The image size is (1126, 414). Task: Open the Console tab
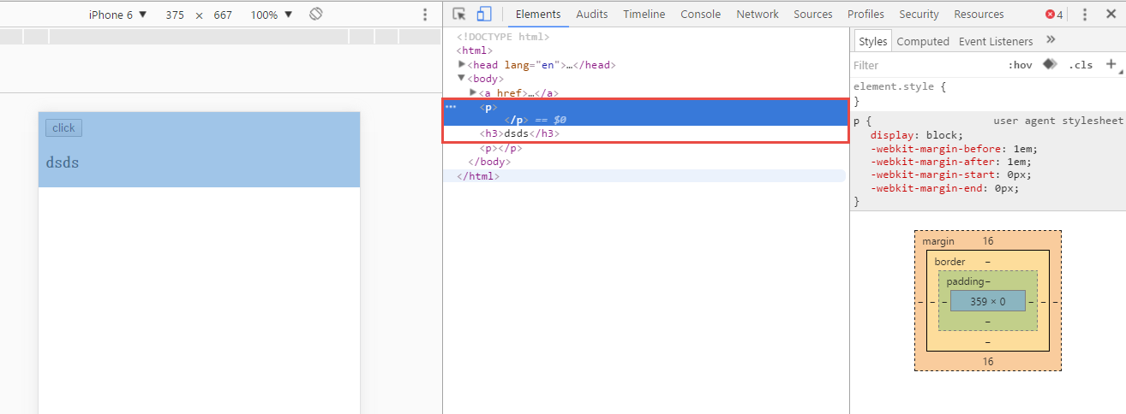(701, 15)
